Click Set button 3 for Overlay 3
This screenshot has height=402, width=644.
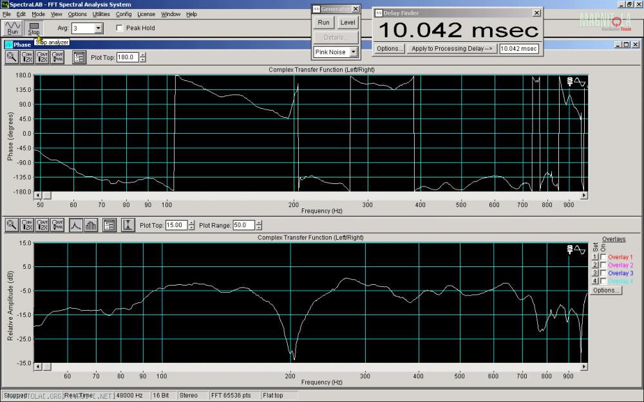[594, 273]
